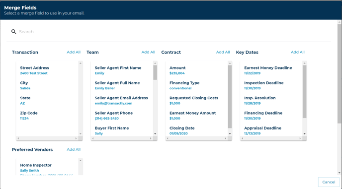342x189 pixels.
Task: Insert the Seller Agent Email Address field
Action: (121, 101)
